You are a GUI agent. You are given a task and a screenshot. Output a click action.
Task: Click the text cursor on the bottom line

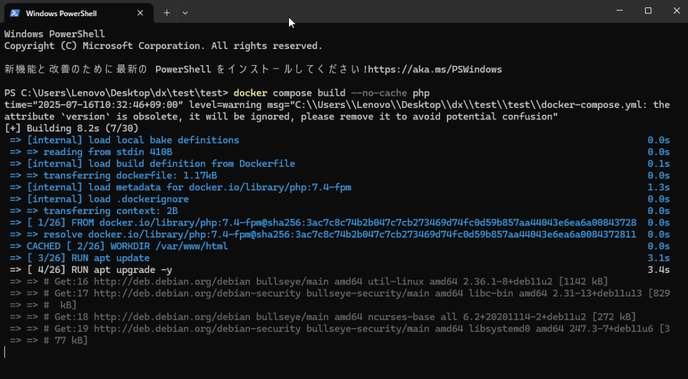5,352
